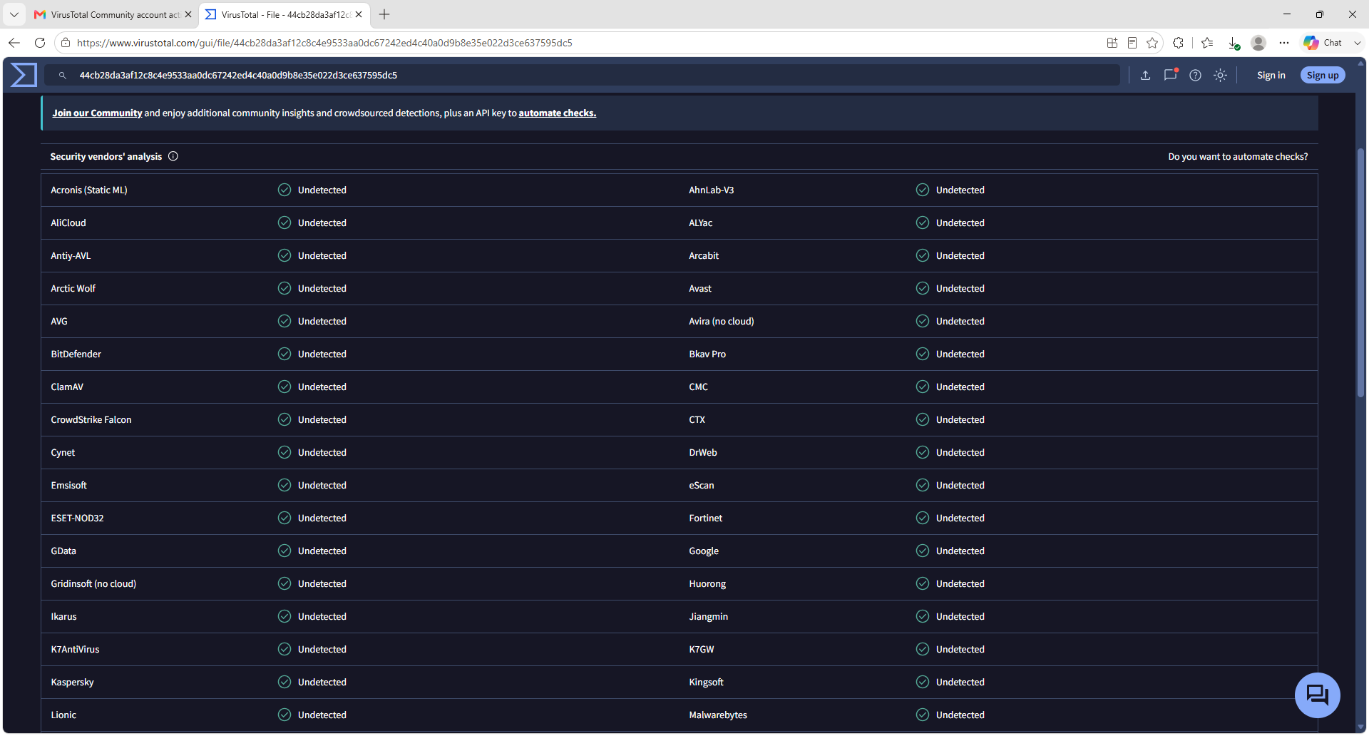Click the Malwarebytes undetected checkmark icon
The height and width of the screenshot is (736, 1369).
coord(923,715)
